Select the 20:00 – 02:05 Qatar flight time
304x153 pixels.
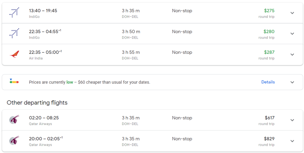tap(46, 139)
